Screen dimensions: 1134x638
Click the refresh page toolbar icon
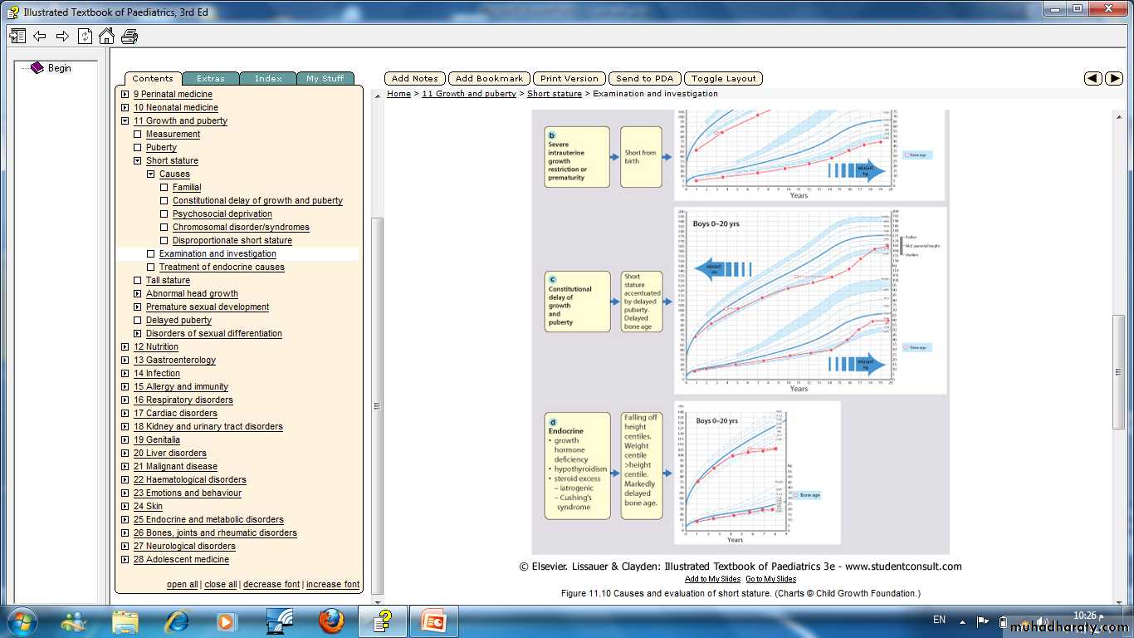click(85, 36)
